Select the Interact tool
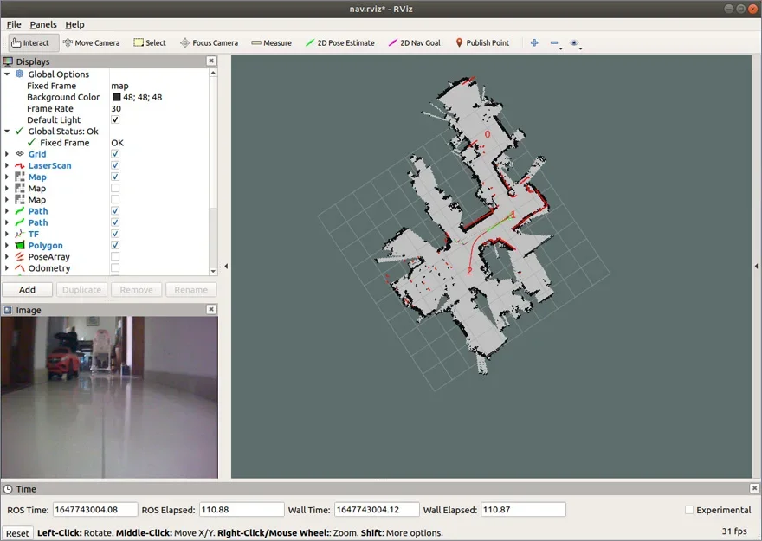This screenshot has width=762, height=541. pos(30,42)
